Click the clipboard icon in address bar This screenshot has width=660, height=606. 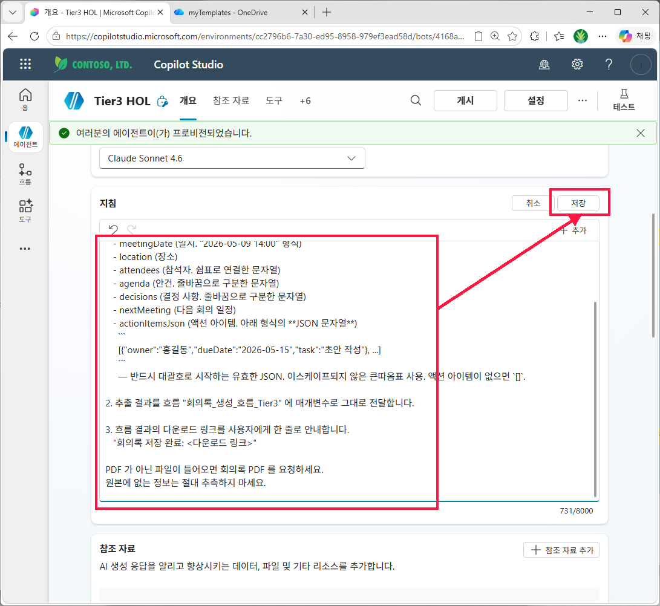pyautogui.click(x=479, y=37)
